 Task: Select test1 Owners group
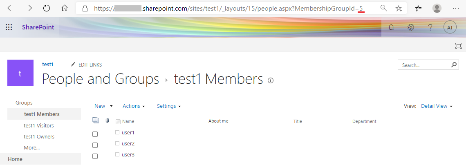[39, 136]
